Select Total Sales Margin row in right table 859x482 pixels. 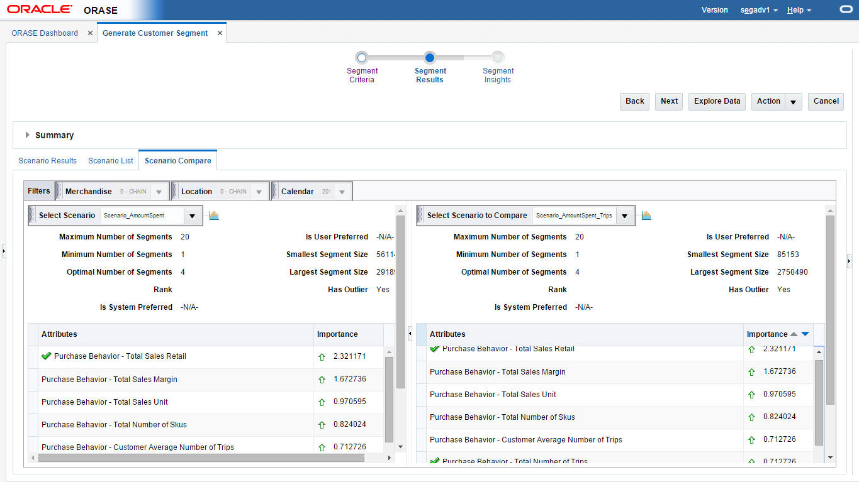click(x=615, y=372)
